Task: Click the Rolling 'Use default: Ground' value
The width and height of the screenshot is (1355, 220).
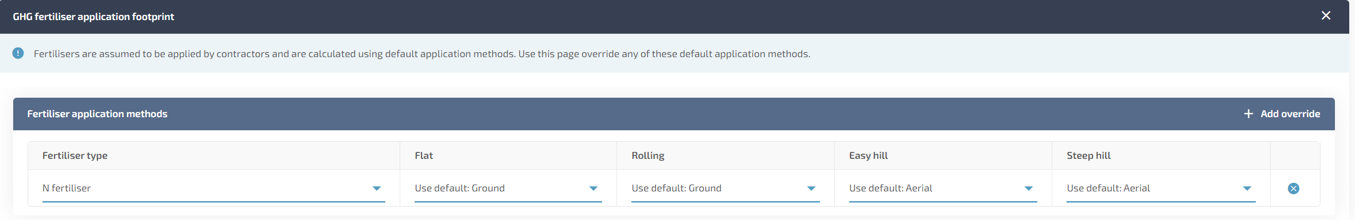Action: click(x=677, y=188)
